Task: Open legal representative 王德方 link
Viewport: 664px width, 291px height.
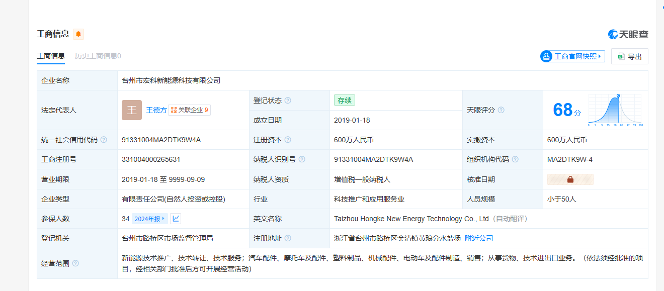Action: [156, 110]
